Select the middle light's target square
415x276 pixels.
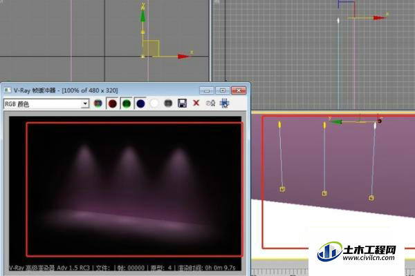(324, 194)
